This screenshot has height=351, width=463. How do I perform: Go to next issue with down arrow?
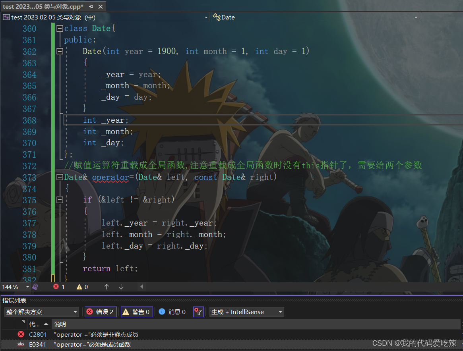coord(121,287)
